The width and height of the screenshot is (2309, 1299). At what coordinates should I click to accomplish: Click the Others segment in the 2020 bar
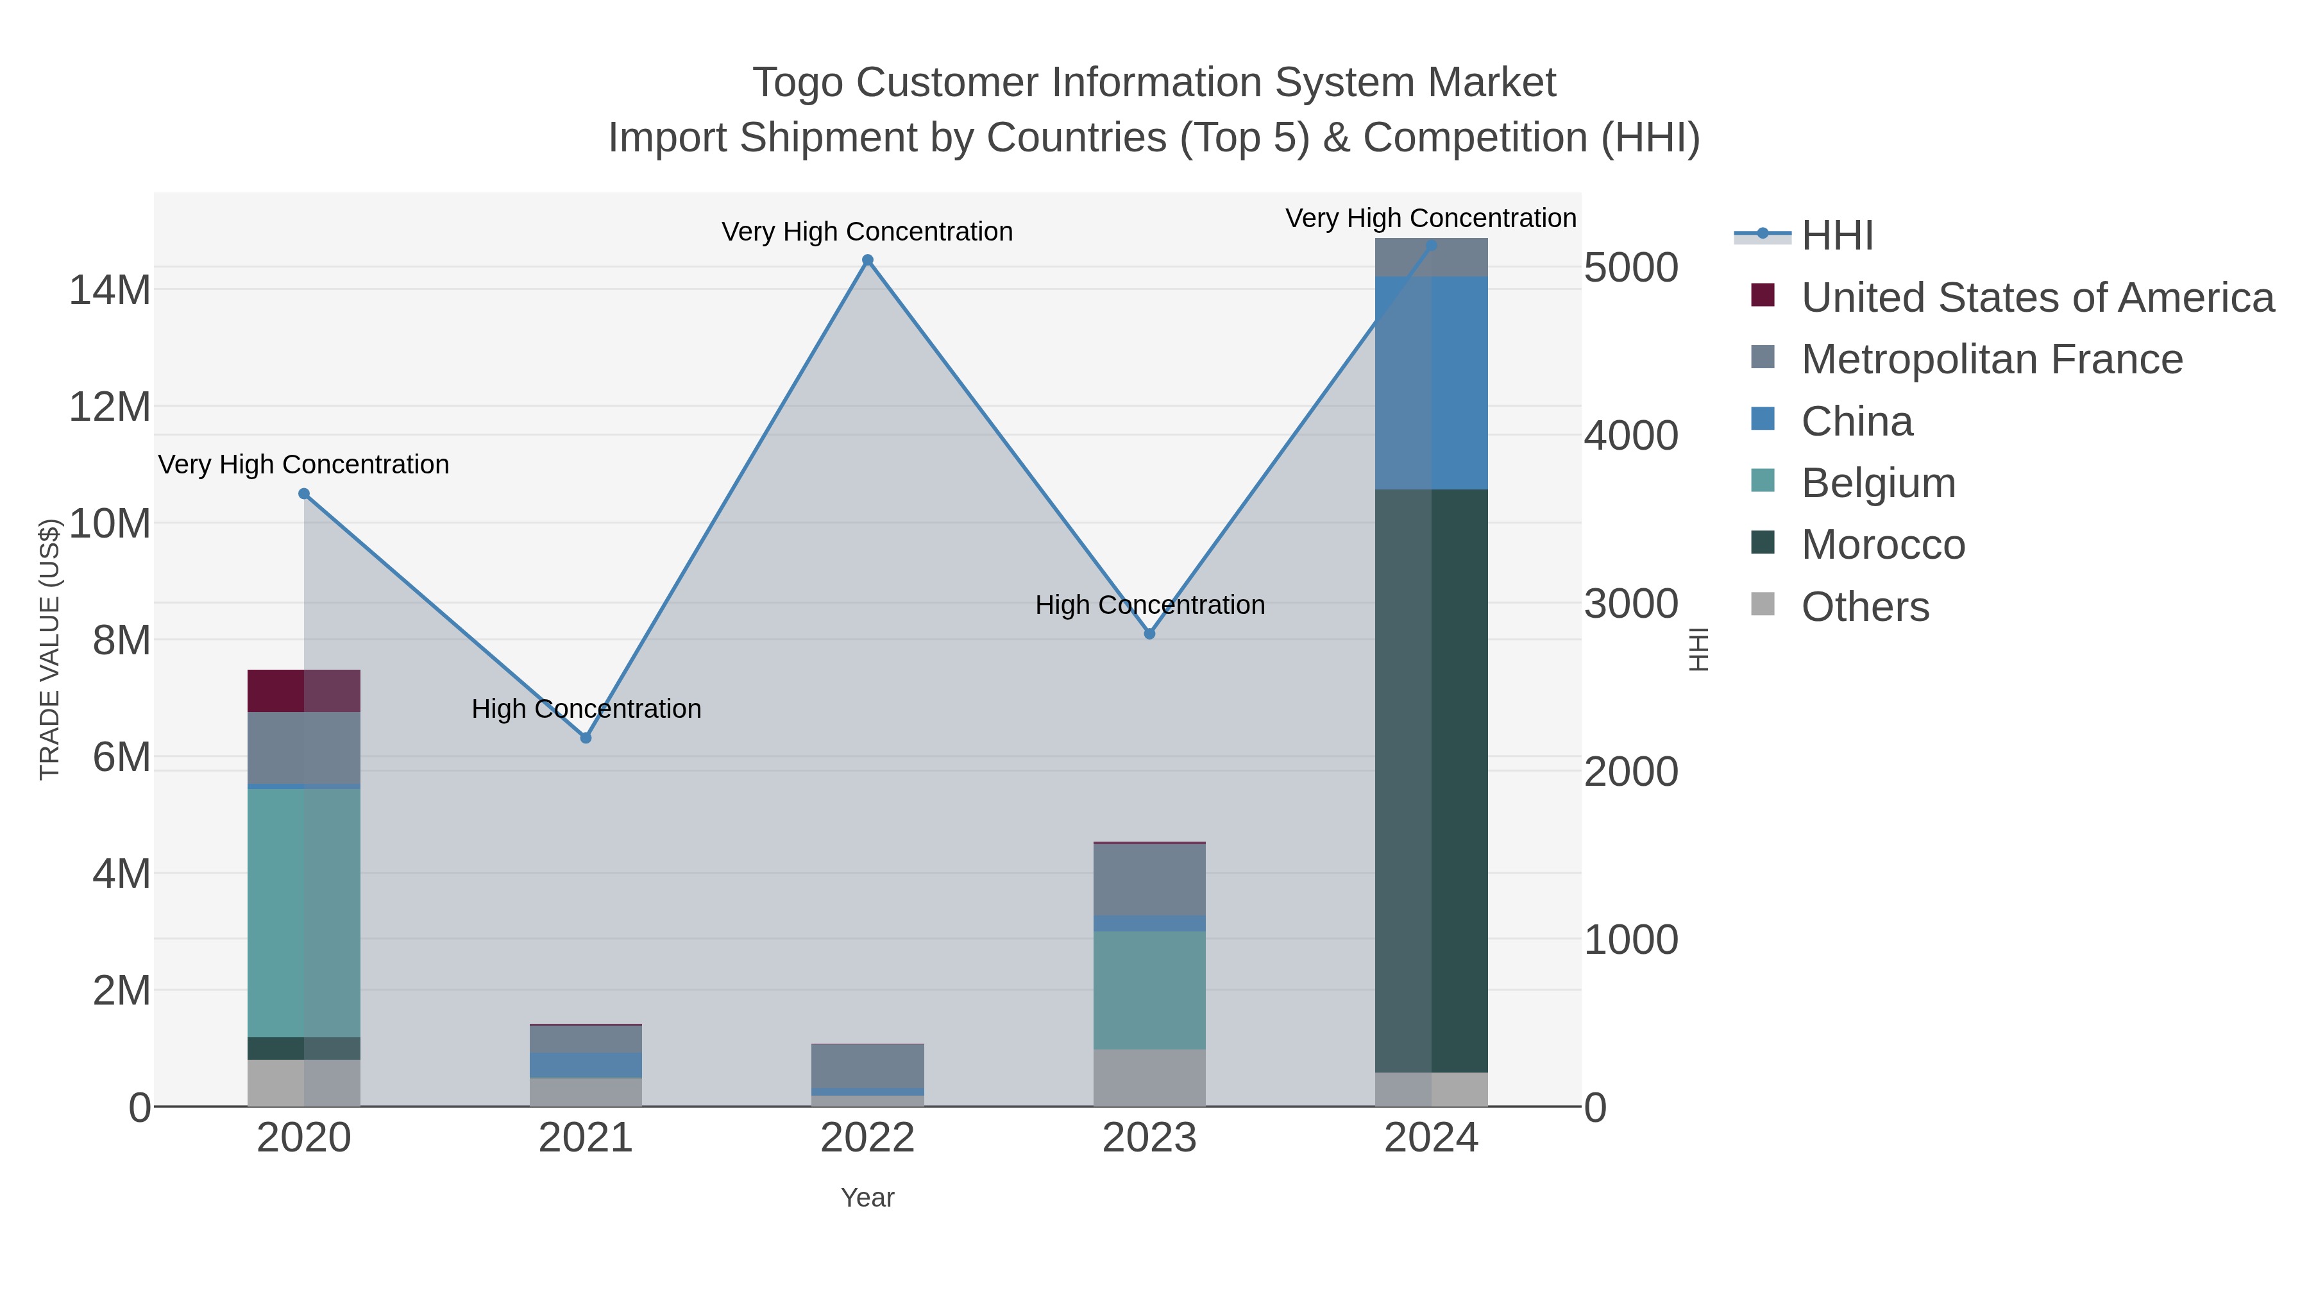tap(304, 1083)
